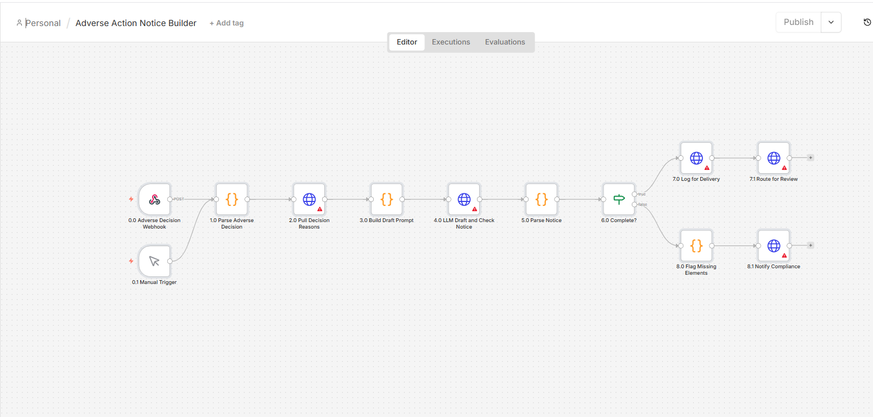Viewport: 873px width, 417px height.
Task: Click the Personal project user icon
Action: 20,23
